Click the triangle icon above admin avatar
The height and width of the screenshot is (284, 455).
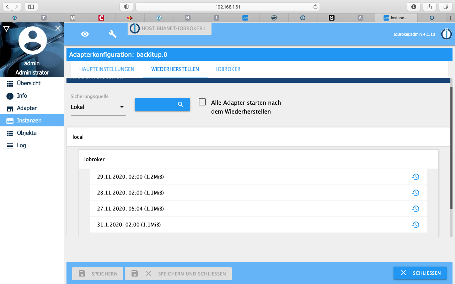6,29
